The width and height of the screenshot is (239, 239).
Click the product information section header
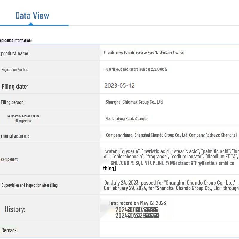[16, 40]
